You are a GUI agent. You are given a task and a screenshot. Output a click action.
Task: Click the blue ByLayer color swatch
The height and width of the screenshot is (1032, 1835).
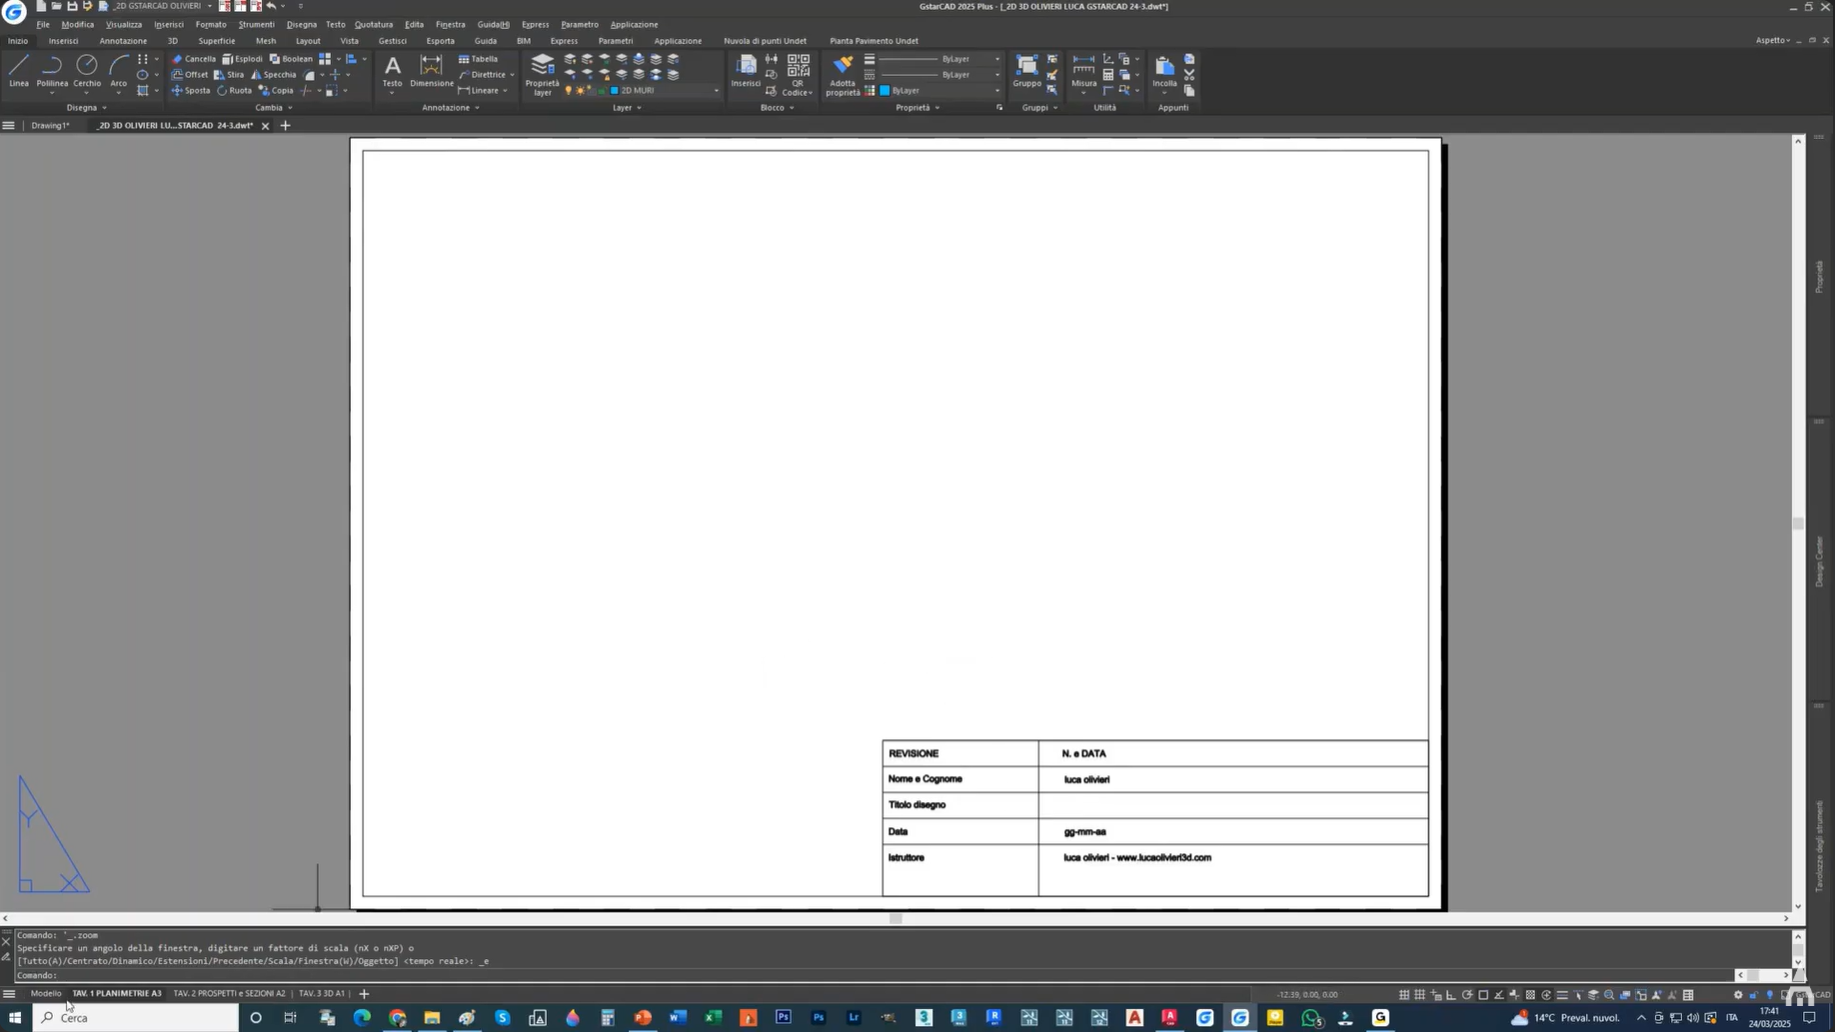(x=885, y=91)
